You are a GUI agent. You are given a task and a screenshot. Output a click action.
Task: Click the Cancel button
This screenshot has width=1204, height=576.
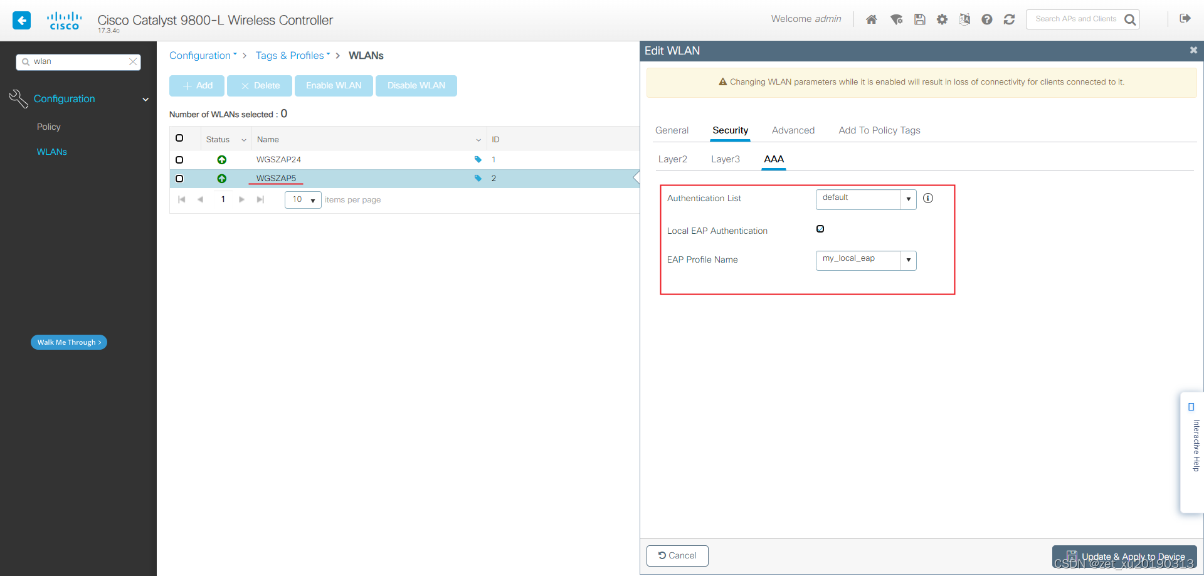(677, 556)
